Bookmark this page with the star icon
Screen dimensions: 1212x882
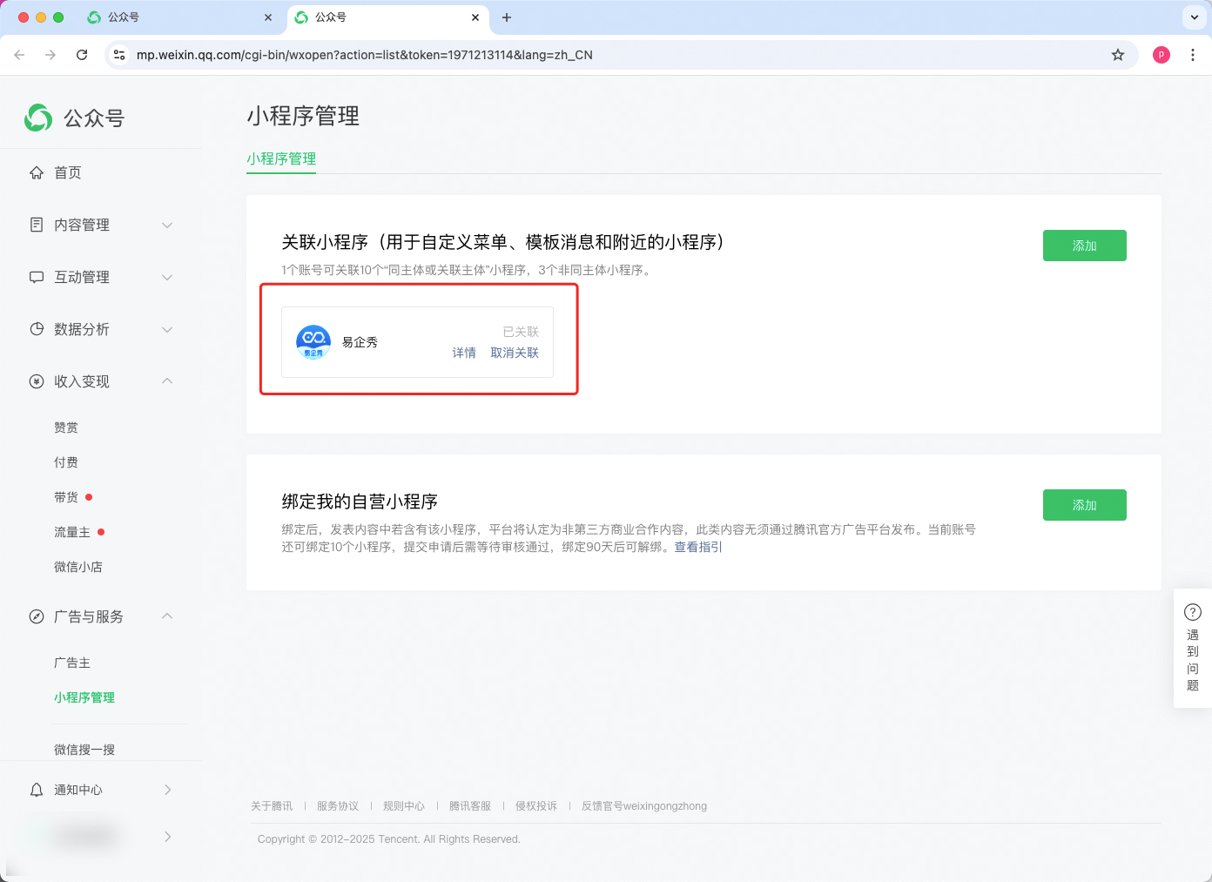[1118, 55]
